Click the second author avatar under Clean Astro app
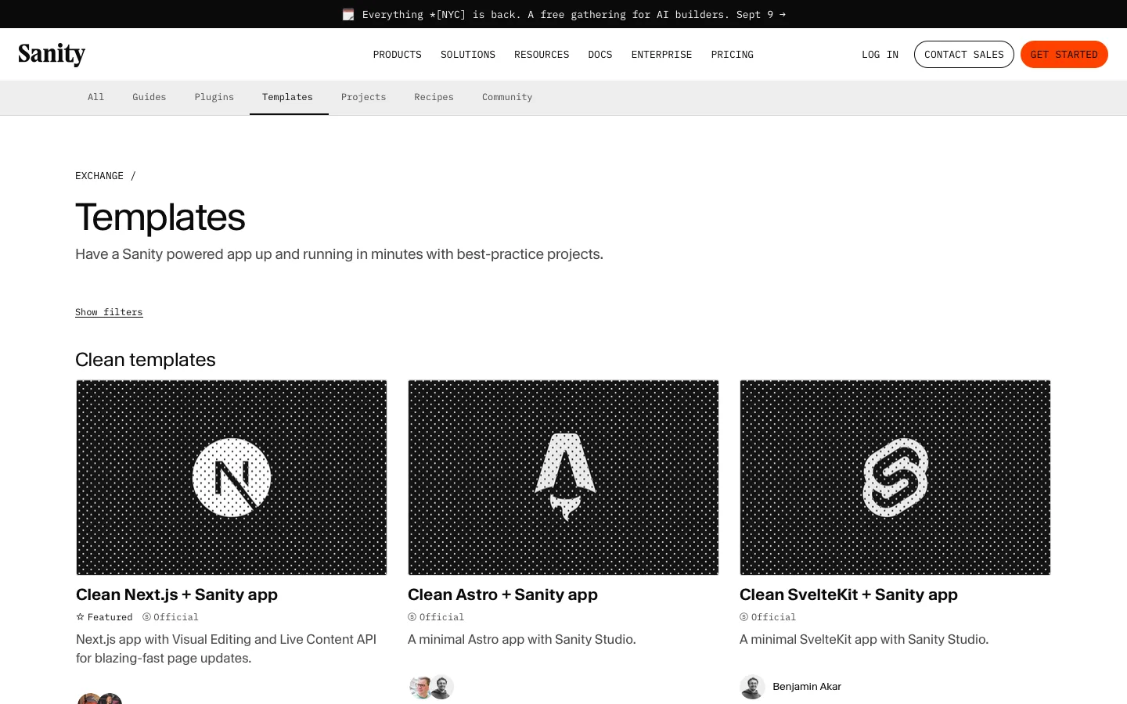 point(442,687)
